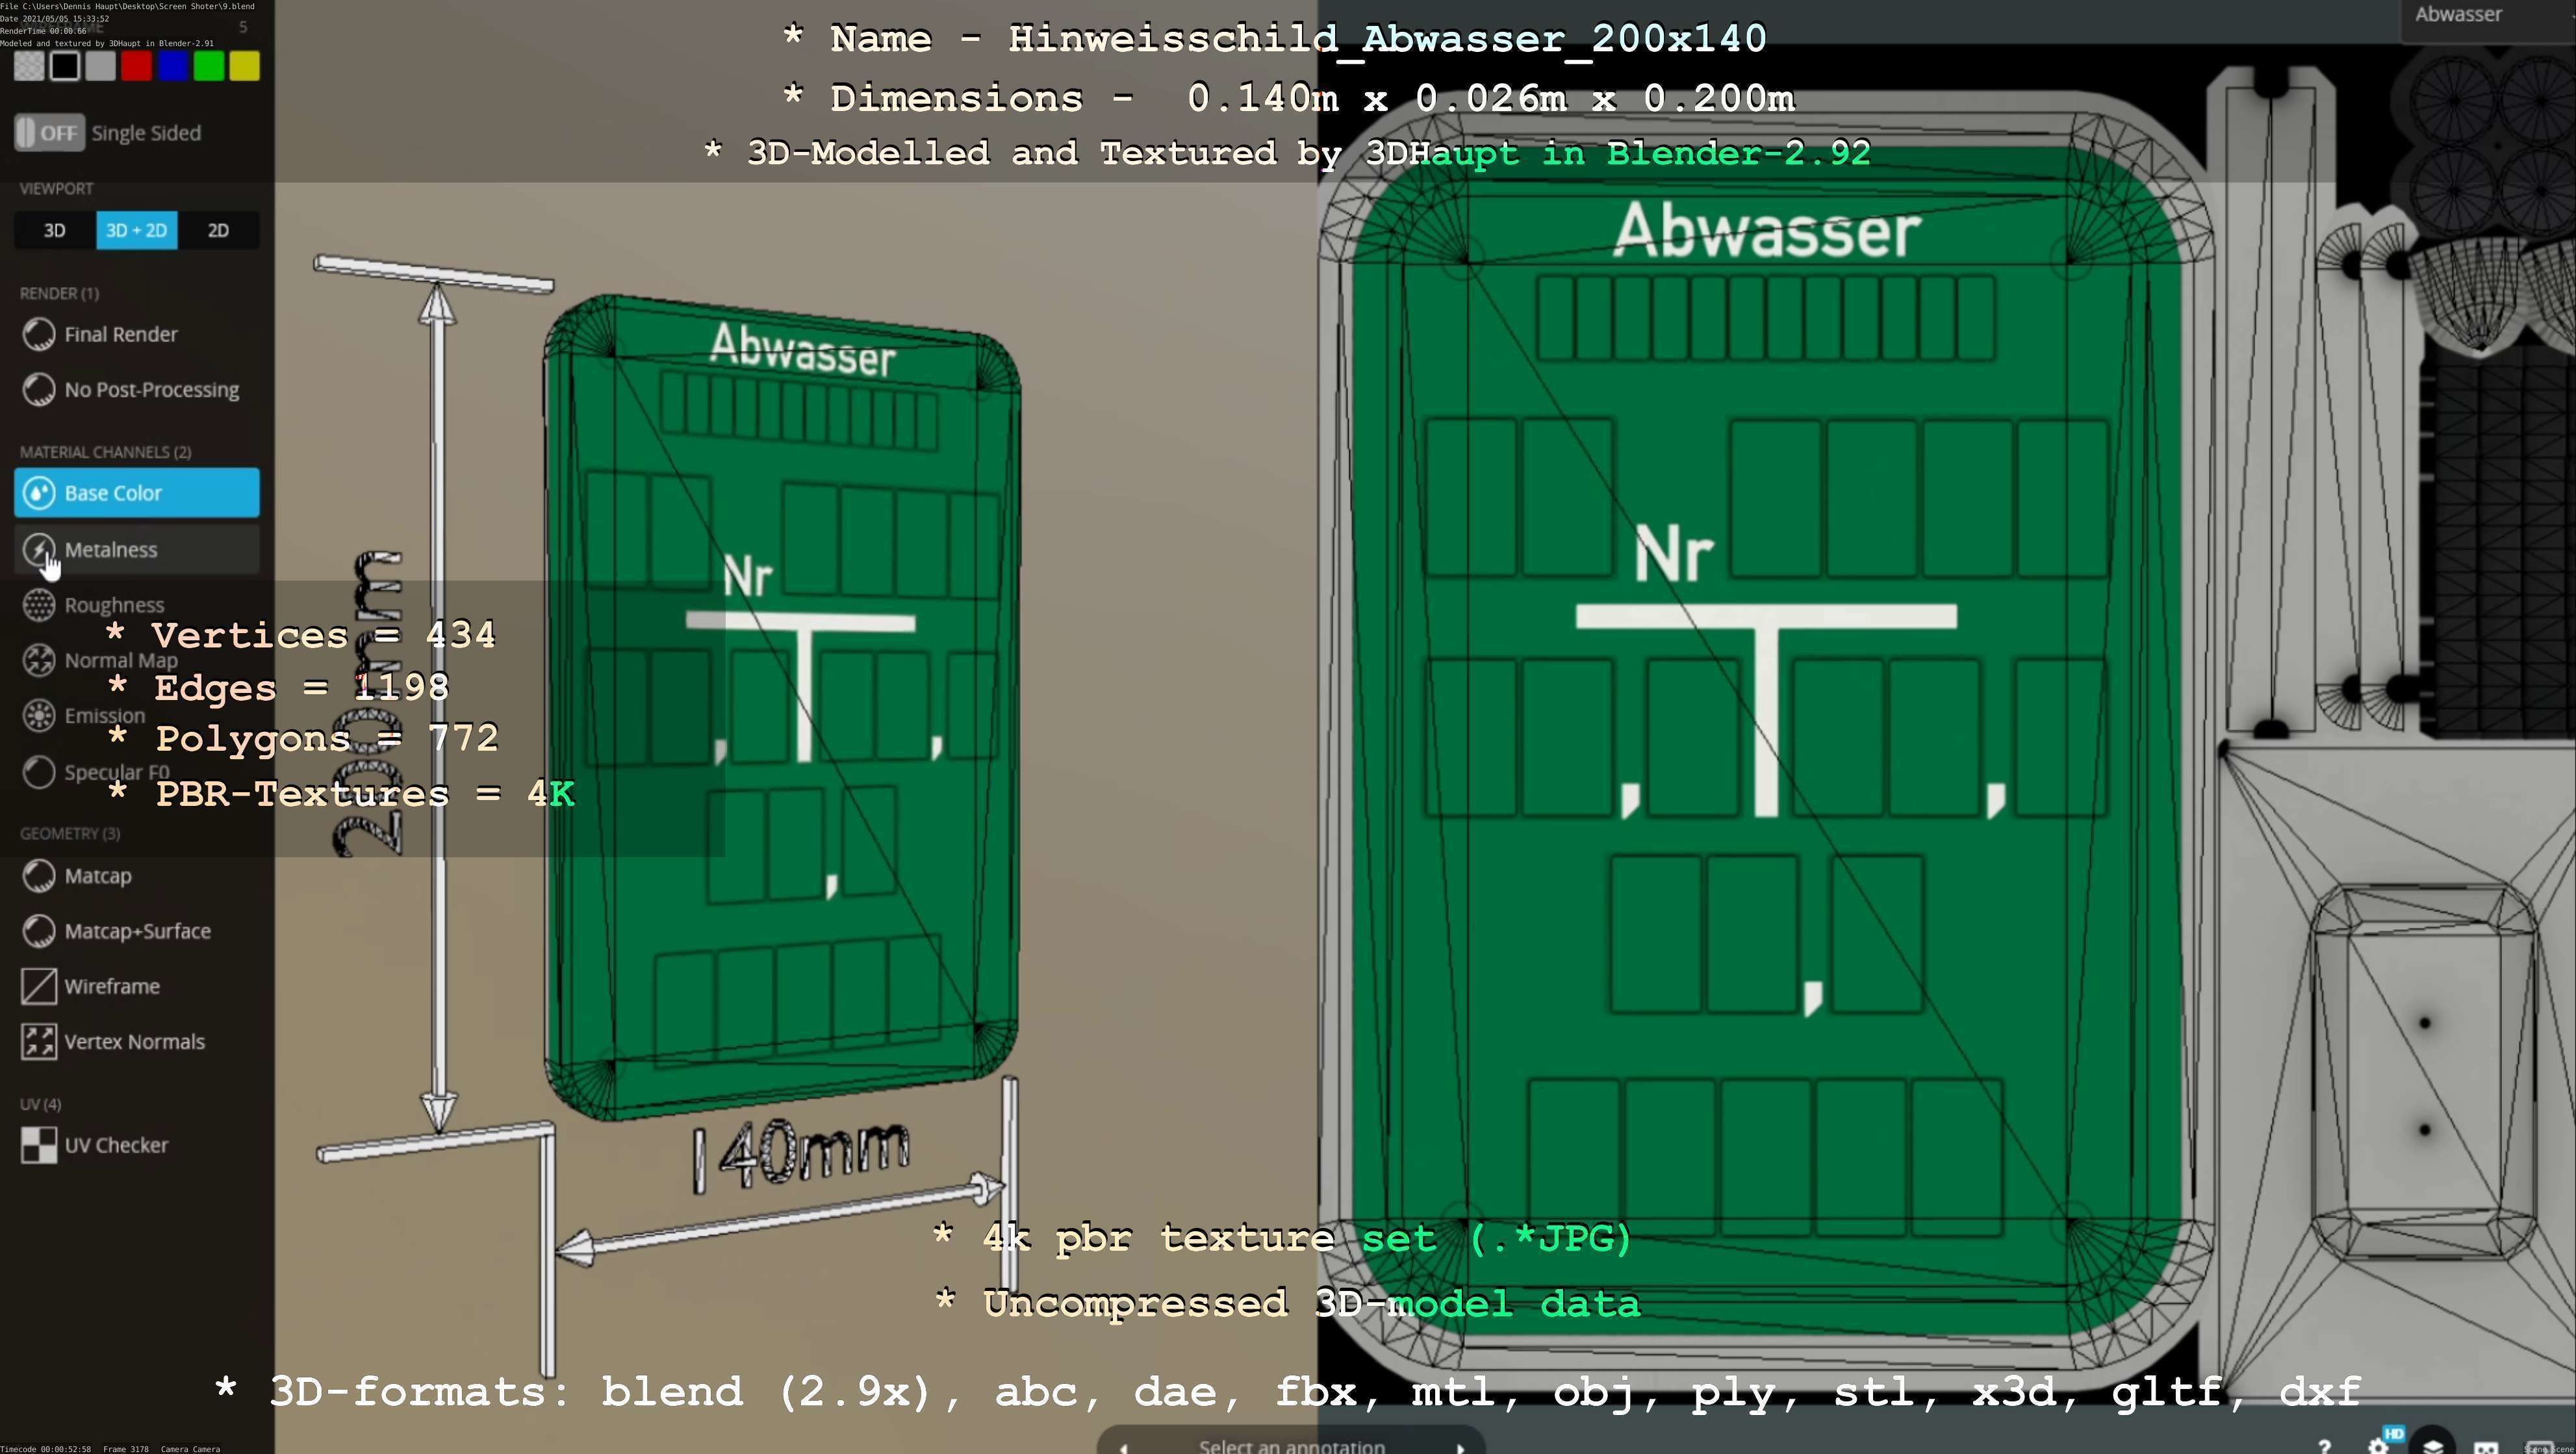Pick the black background swatch
Viewport: 2576px width, 1454px height.
[65, 66]
